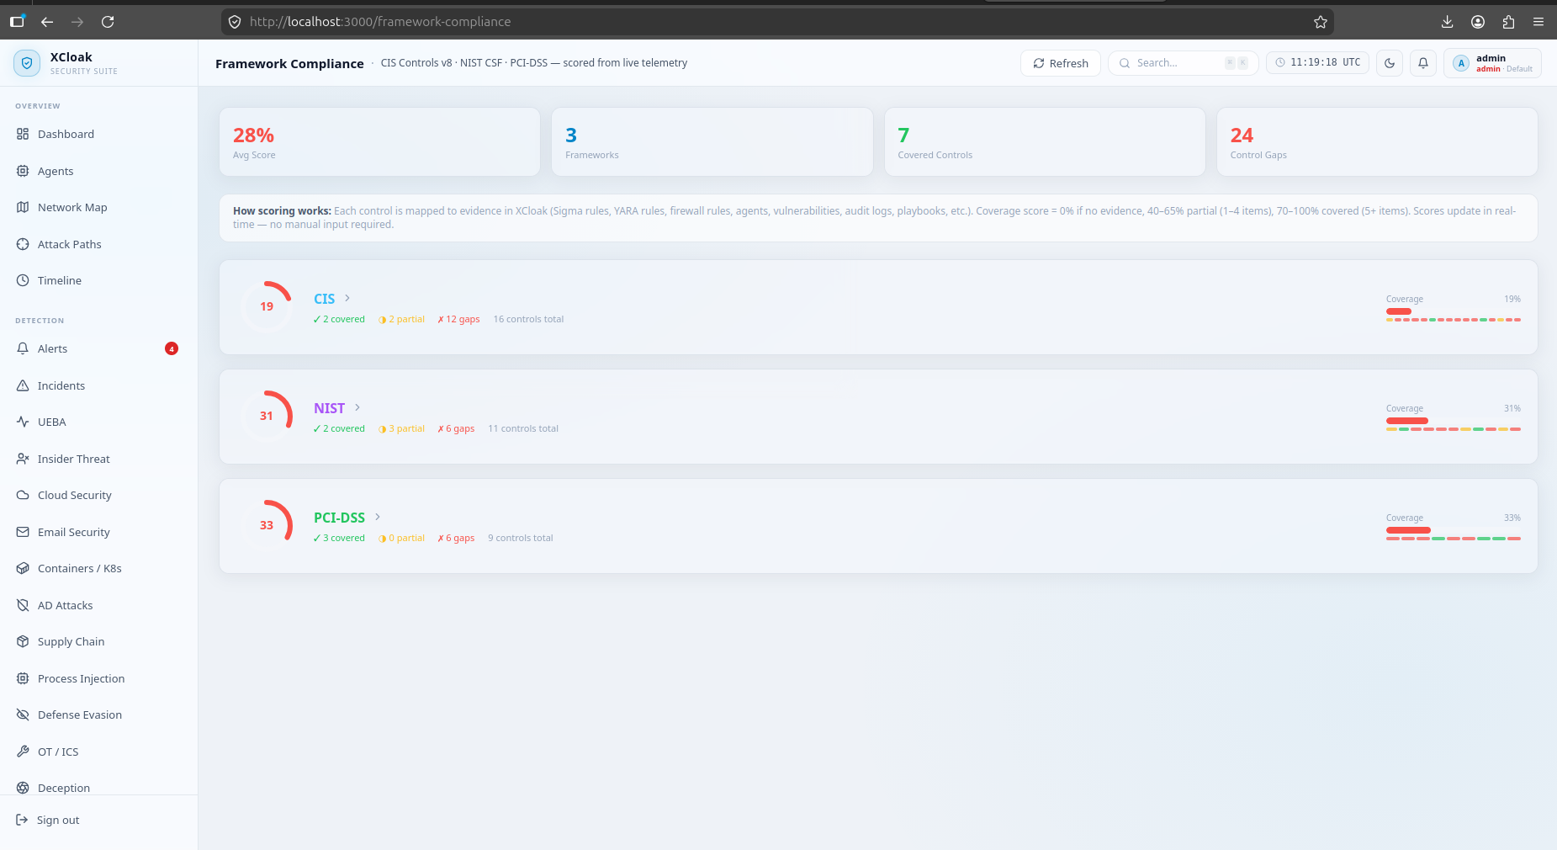1557x850 pixels.
Task: Click the Sign out arrow icon
Action: point(22,820)
